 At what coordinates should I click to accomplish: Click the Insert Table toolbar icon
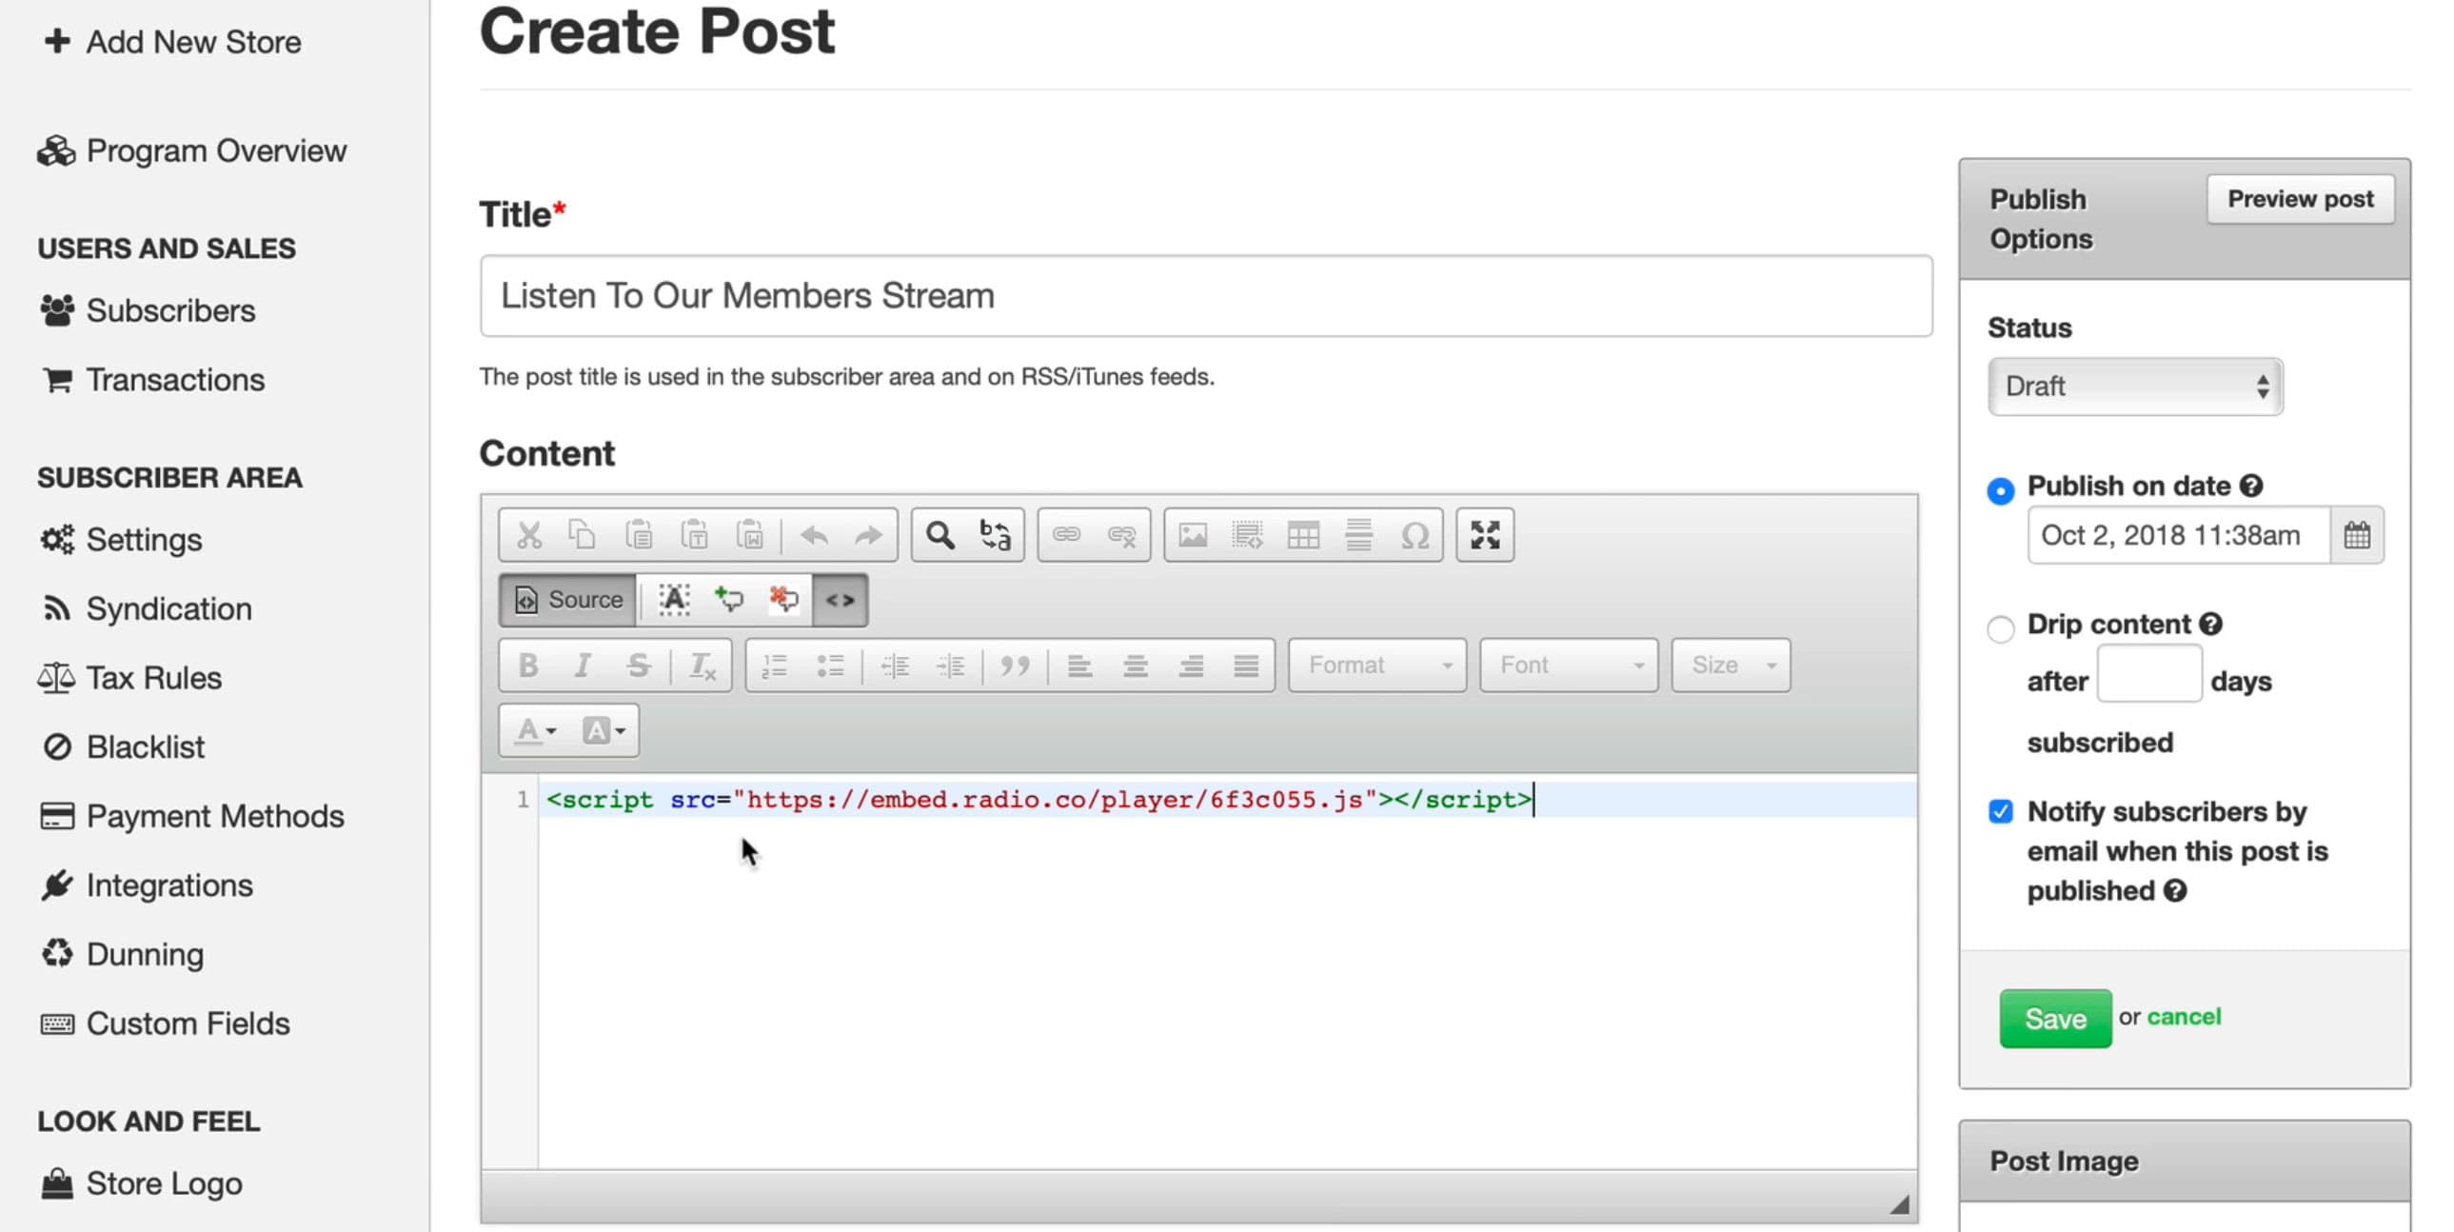[x=1302, y=535]
